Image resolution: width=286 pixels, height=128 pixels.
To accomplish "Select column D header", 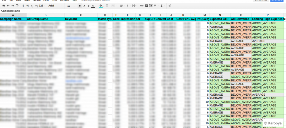I will (105, 15).
